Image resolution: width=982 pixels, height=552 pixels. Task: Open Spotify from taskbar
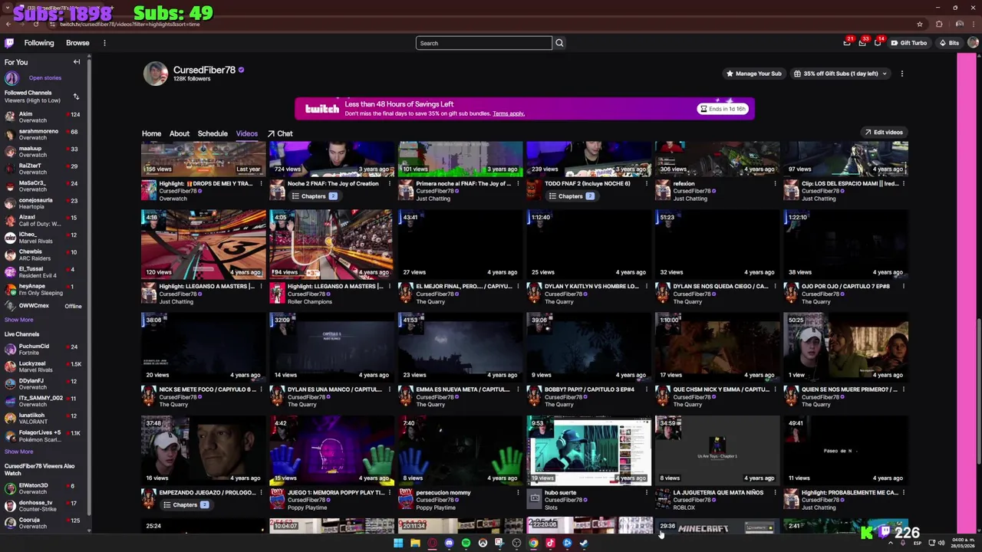point(466,544)
